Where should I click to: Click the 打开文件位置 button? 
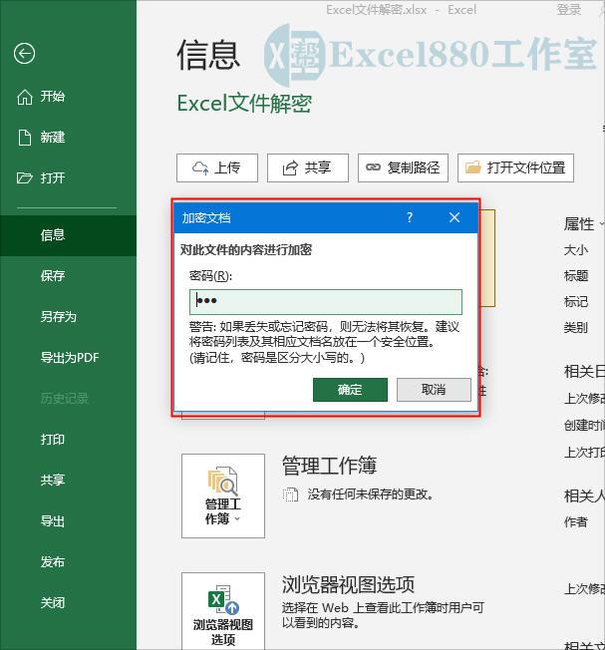point(515,167)
